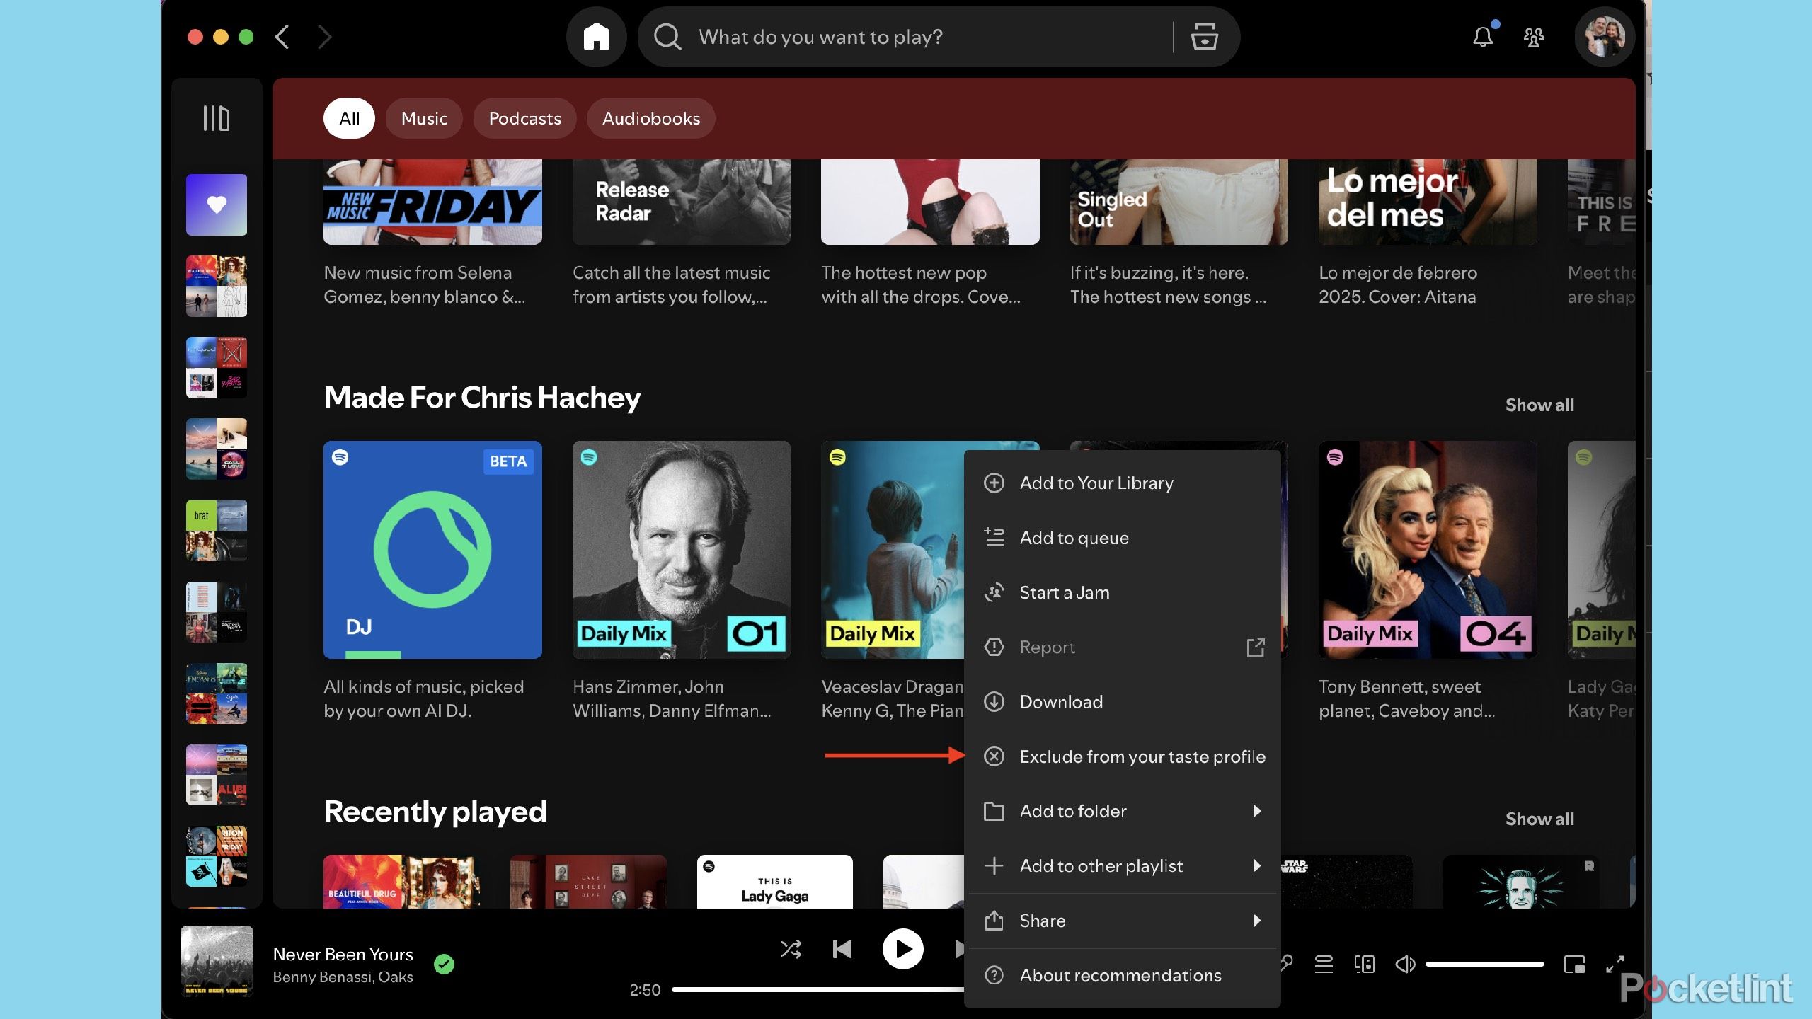Select the All filter chip
Viewport: 1812px width, 1019px height.
coord(349,118)
